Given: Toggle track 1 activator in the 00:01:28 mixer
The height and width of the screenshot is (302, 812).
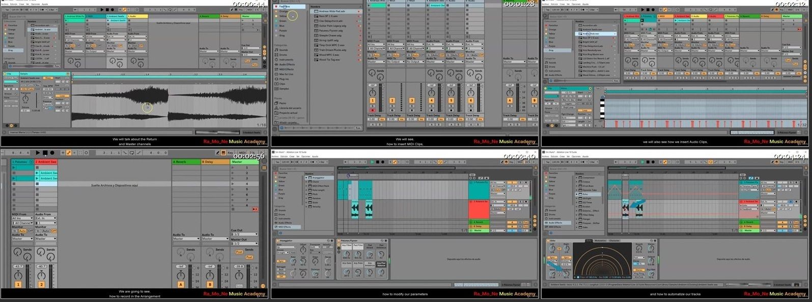Looking at the screenshot, I should (x=373, y=100).
